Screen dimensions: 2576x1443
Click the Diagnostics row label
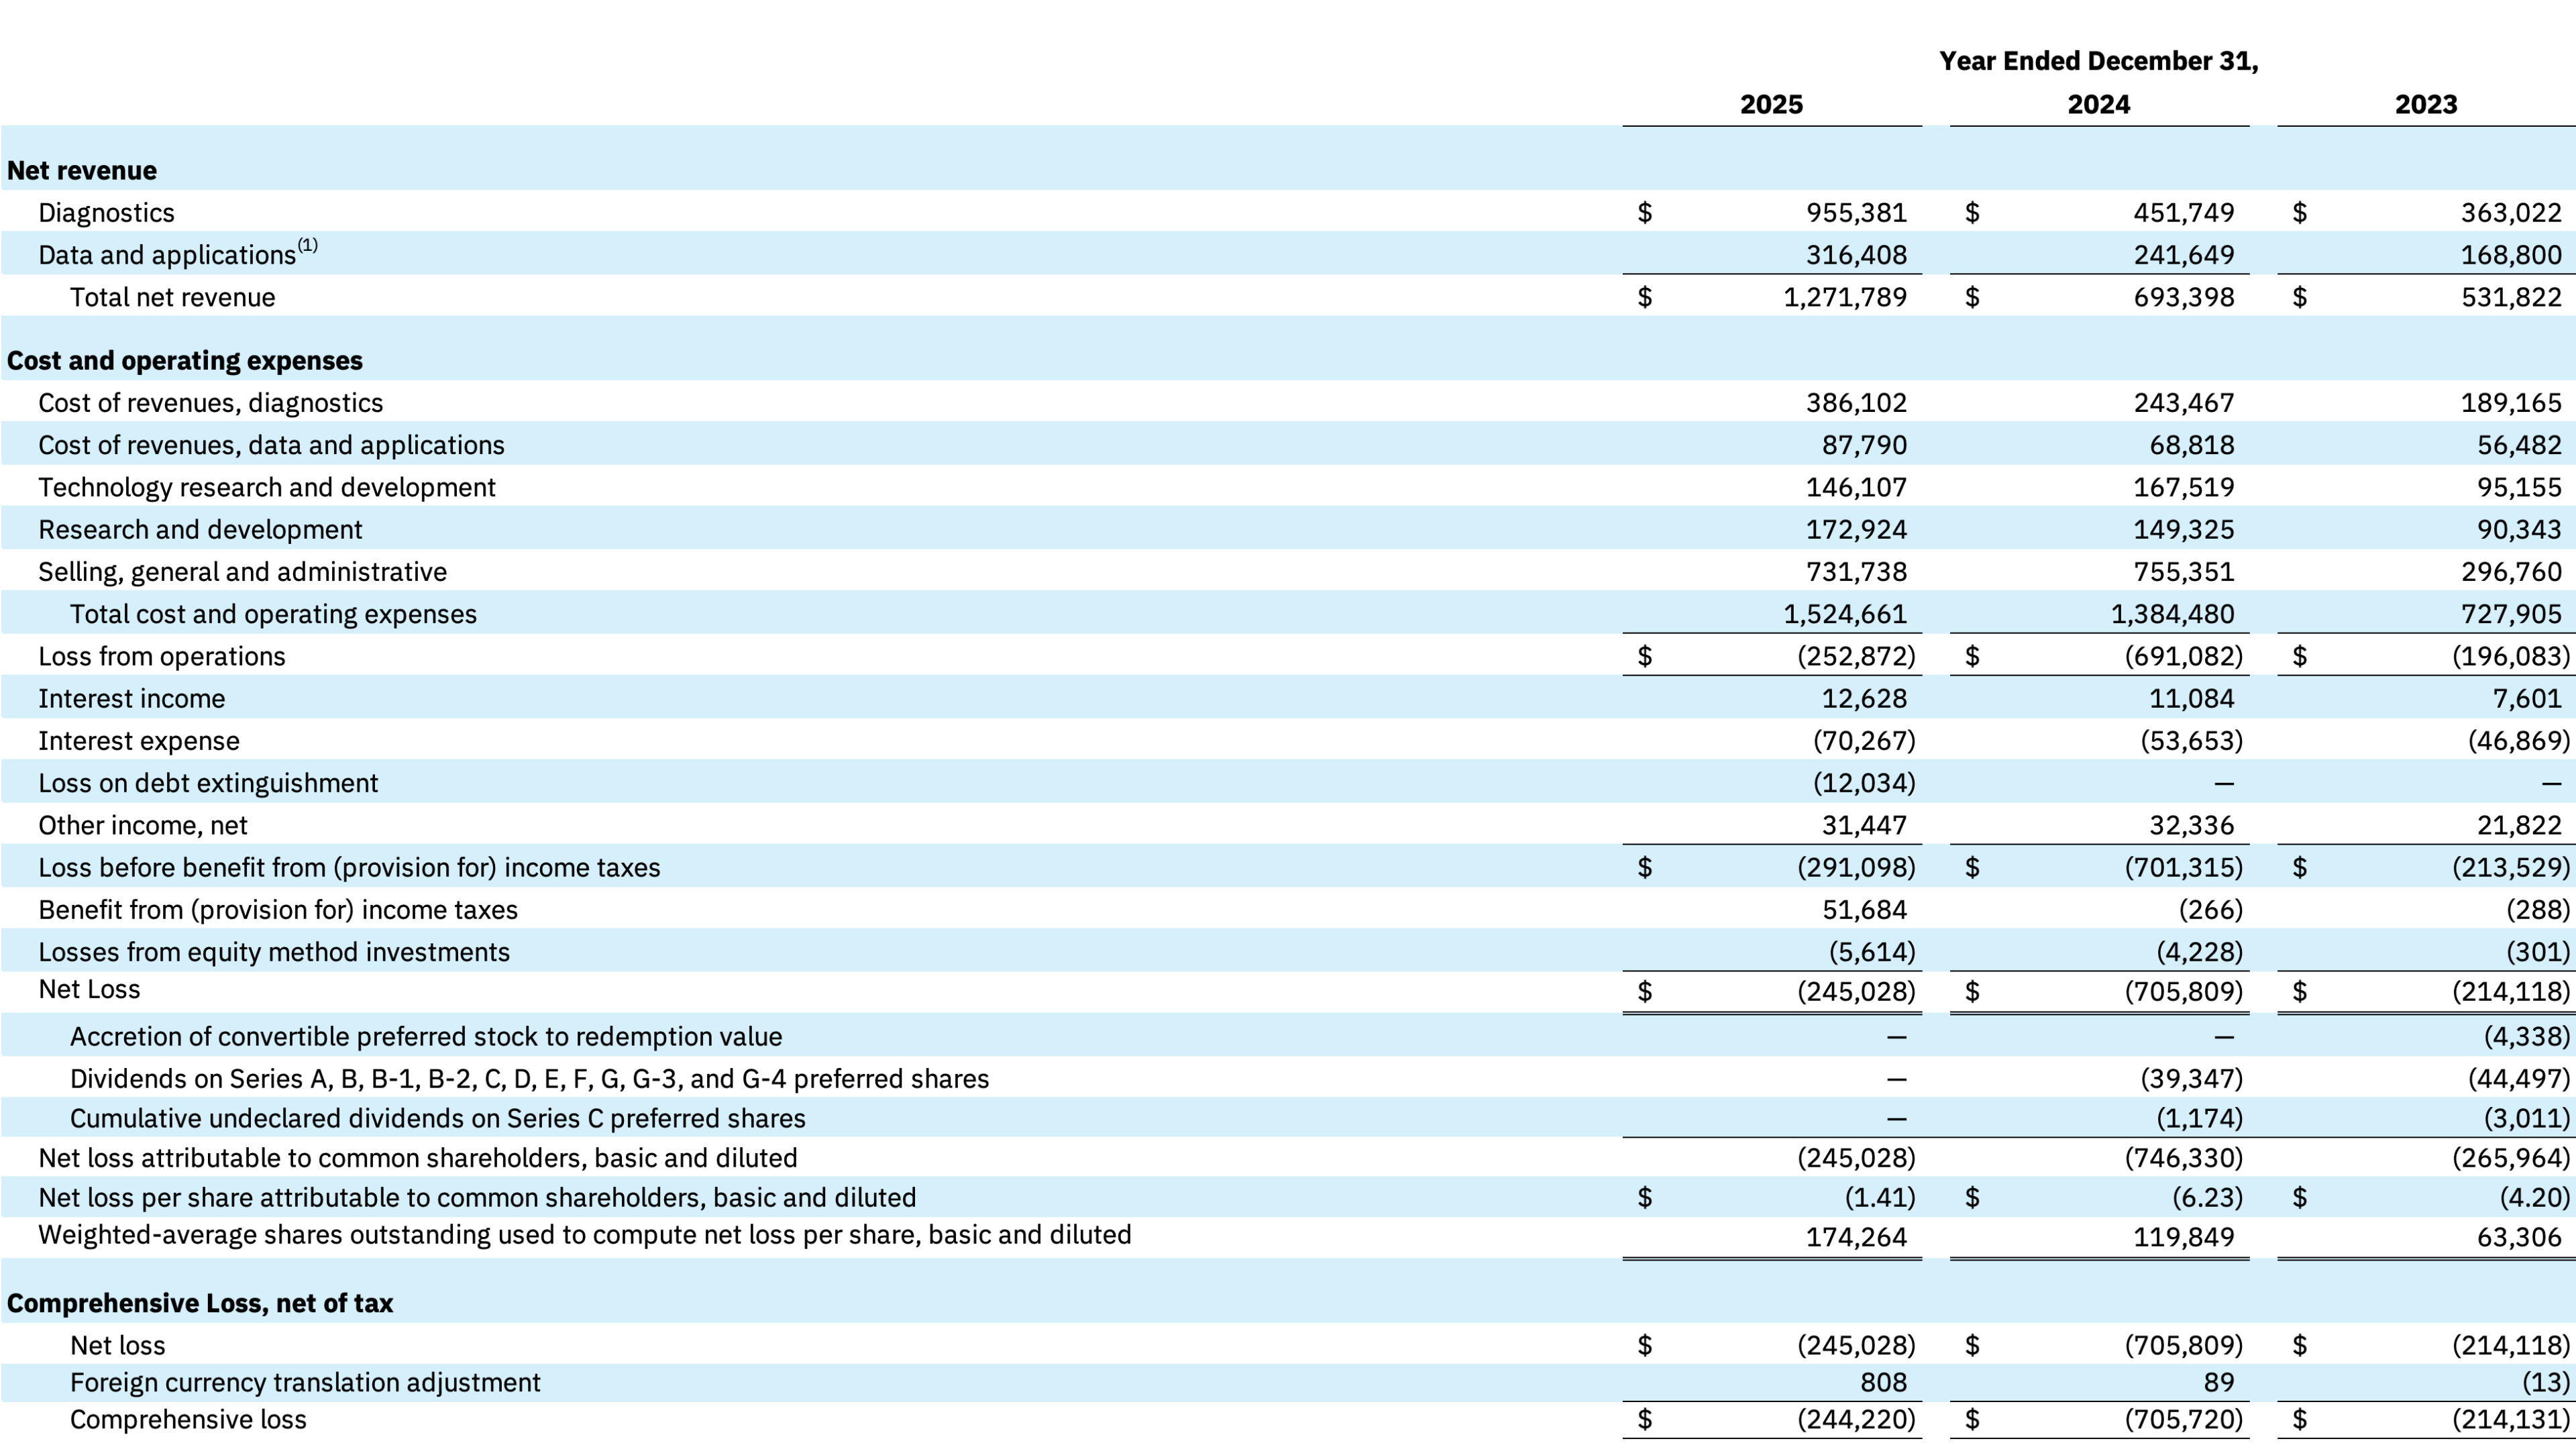pos(106,213)
